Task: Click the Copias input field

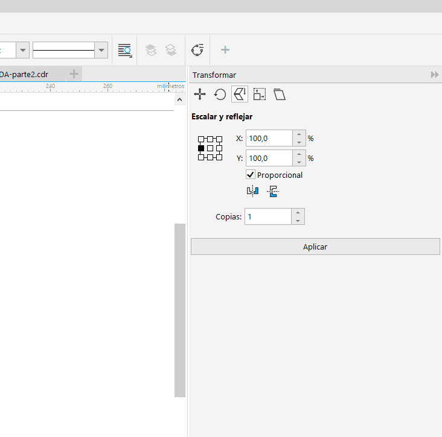Action: tap(267, 216)
